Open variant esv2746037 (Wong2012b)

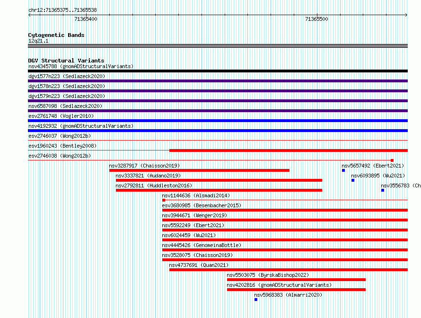coord(60,136)
